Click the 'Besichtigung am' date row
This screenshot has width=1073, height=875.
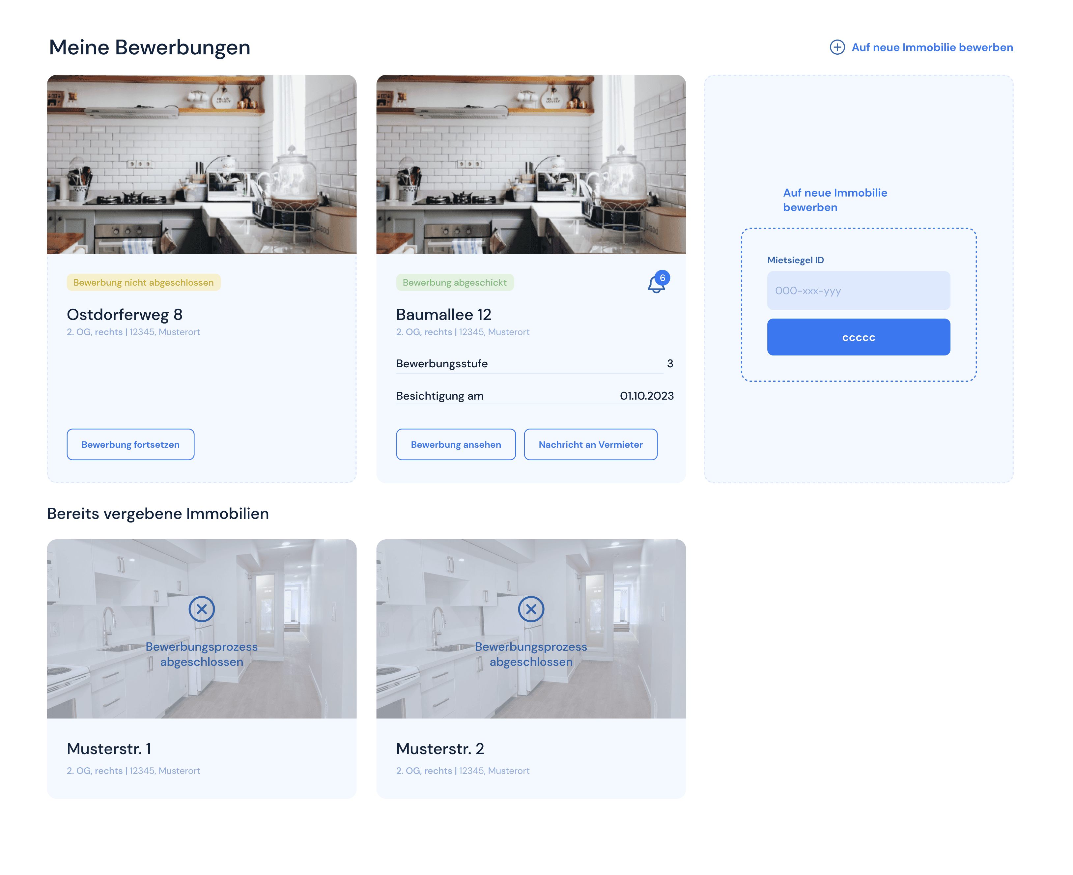[534, 396]
